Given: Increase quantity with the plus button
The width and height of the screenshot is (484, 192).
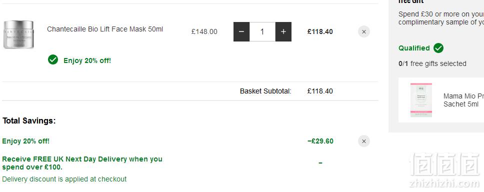Looking at the screenshot, I should coord(283,31).
